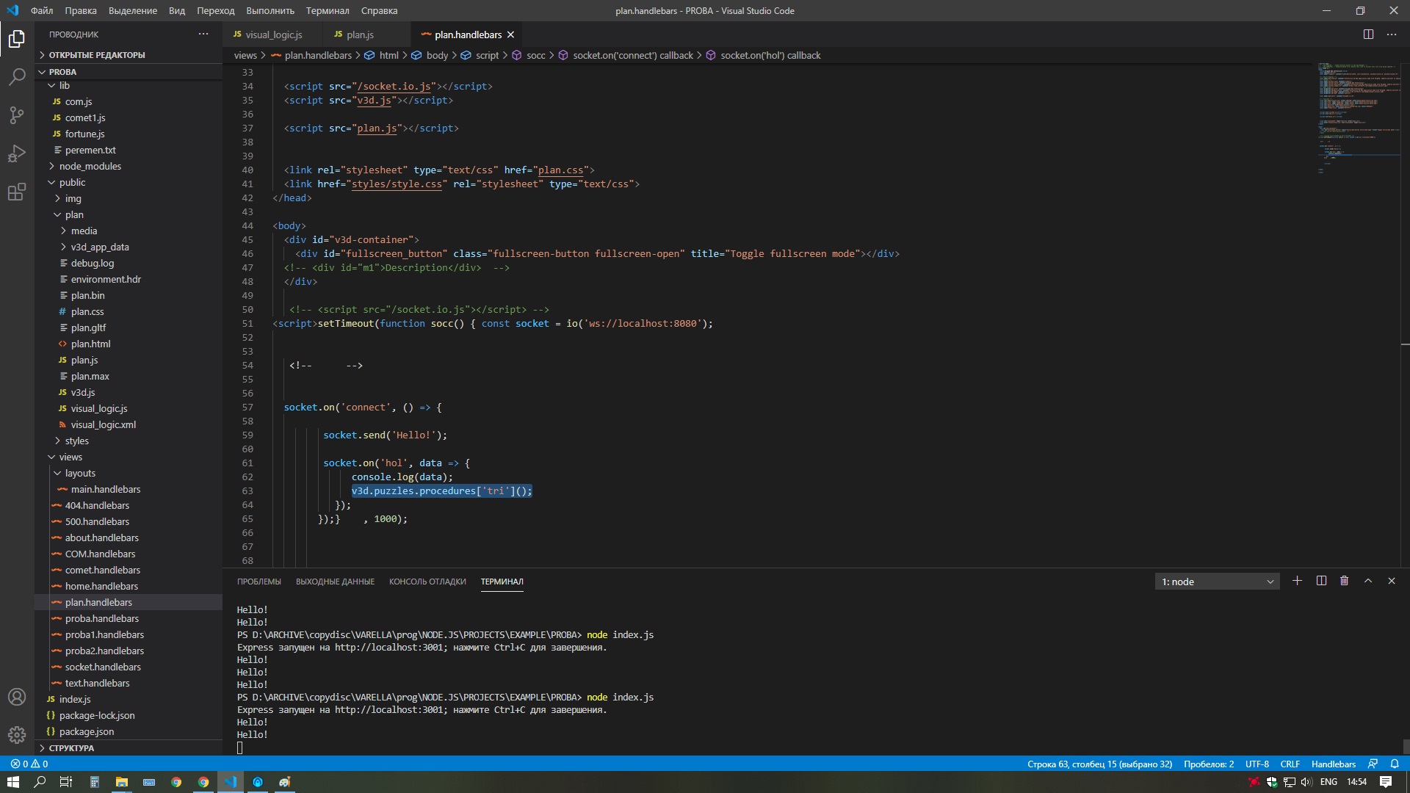Open the Source Control view
The width and height of the screenshot is (1410, 793).
point(17,115)
